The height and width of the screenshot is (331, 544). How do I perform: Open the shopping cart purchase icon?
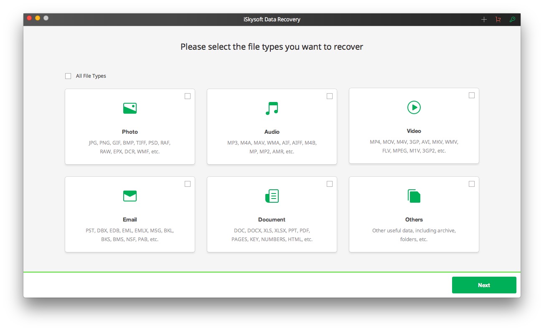coord(498,20)
